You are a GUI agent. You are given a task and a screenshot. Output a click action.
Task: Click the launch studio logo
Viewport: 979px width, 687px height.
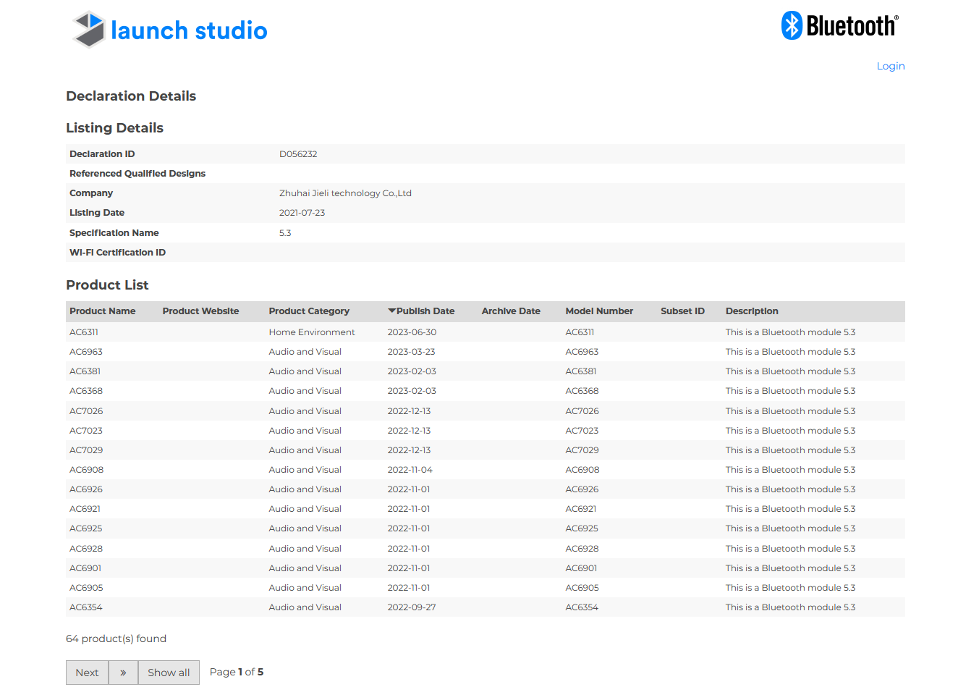pyautogui.click(x=169, y=30)
